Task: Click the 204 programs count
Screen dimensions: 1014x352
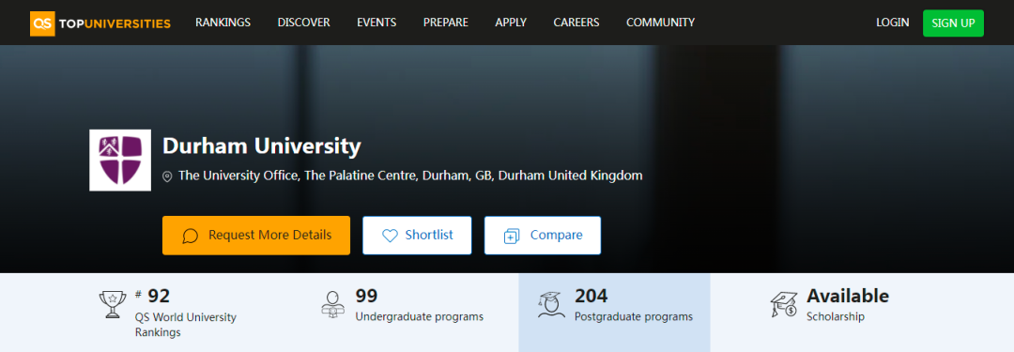Action: click(591, 297)
